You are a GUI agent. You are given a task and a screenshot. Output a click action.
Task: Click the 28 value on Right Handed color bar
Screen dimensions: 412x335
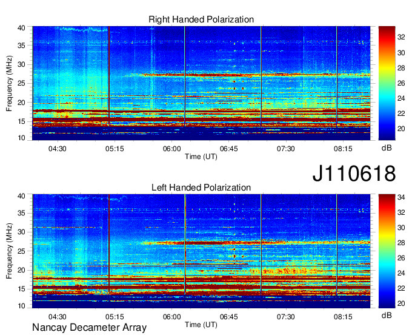tap(401, 68)
